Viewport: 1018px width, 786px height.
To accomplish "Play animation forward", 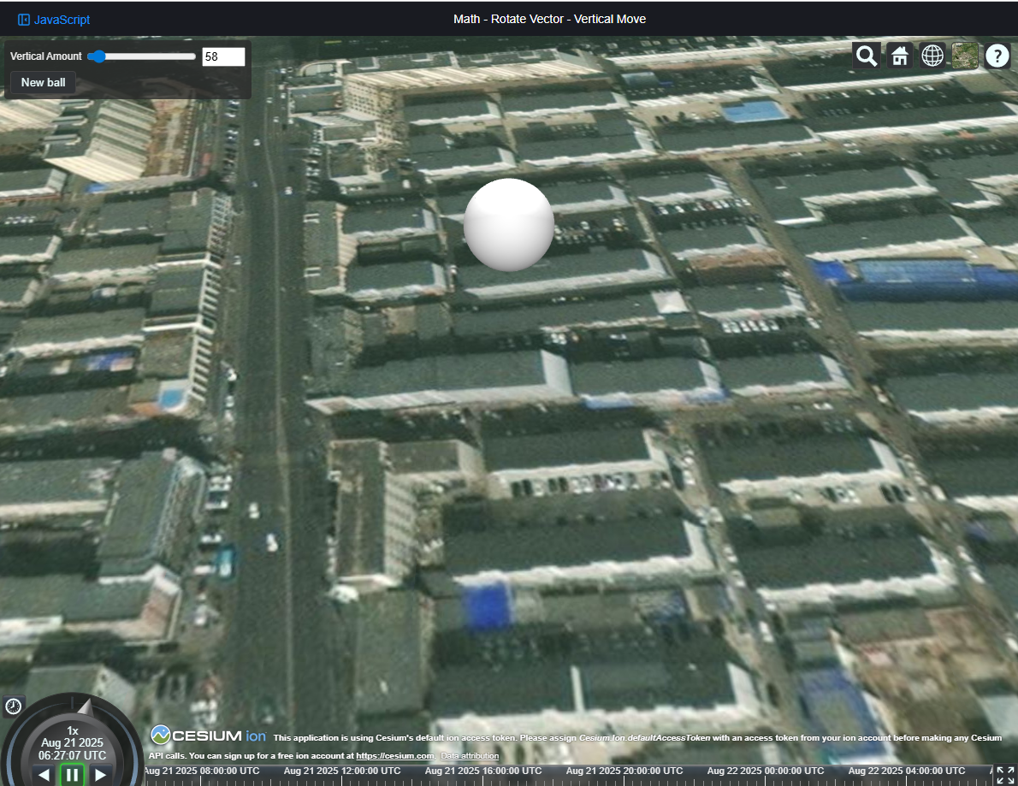I will point(100,774).
